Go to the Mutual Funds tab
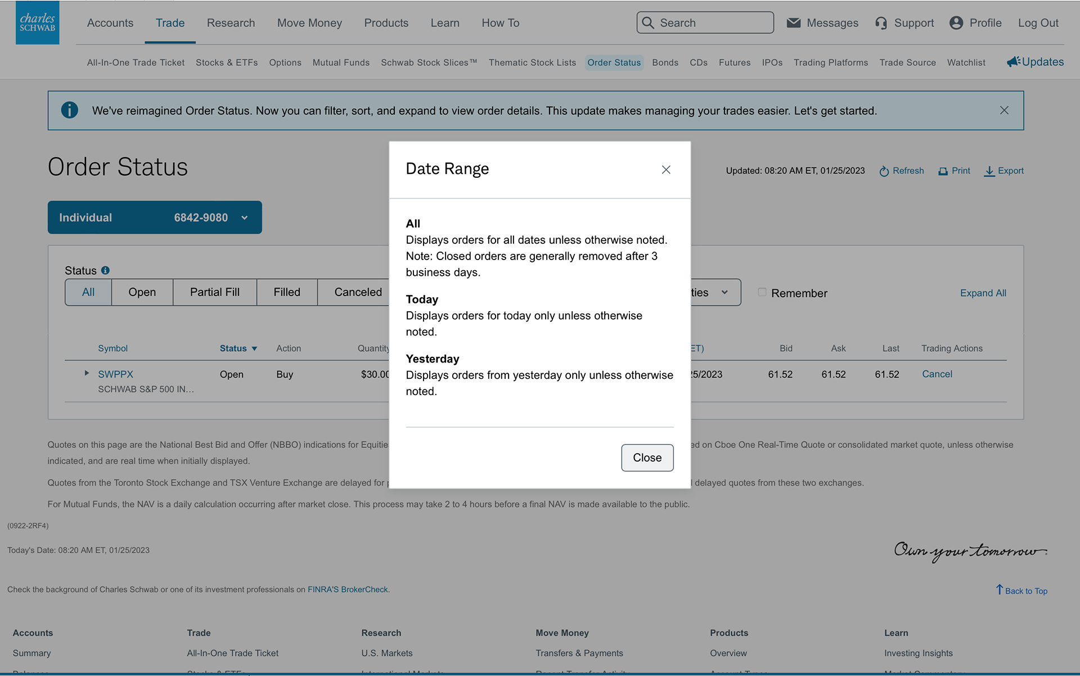 pyautogui.click(x=341, y=62)
